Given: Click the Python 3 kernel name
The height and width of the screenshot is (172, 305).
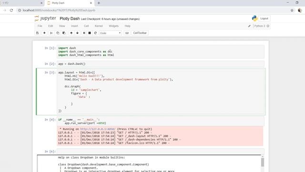Looking at the screenshot, I should coord(259,26).
